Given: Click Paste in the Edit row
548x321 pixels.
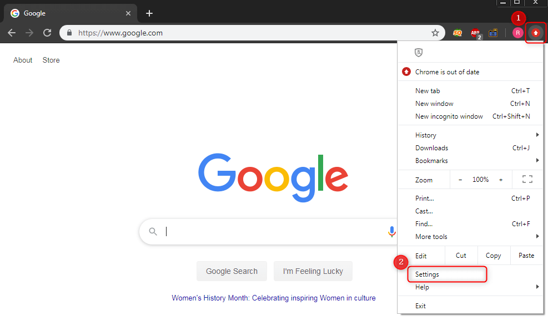Looking at the screenshot, I should click(x=526, y=256).
